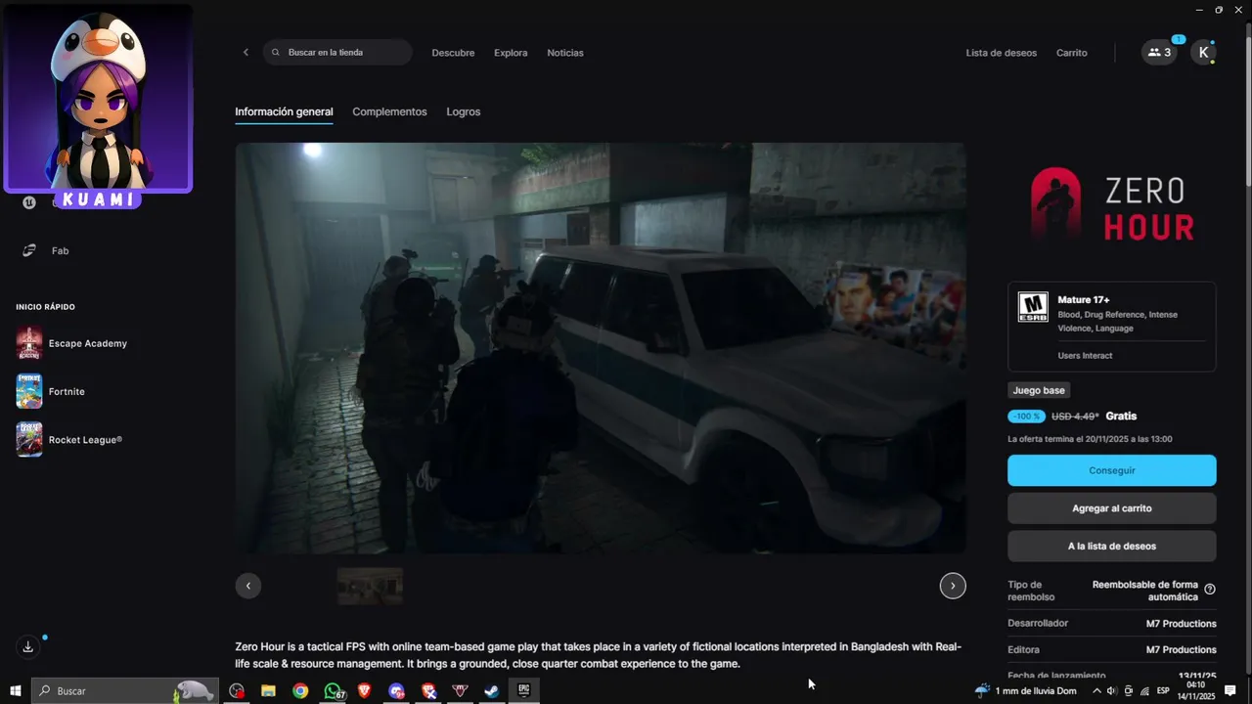
Task: Click the M7 Productions publisher link
Action: pos(1182,649)
